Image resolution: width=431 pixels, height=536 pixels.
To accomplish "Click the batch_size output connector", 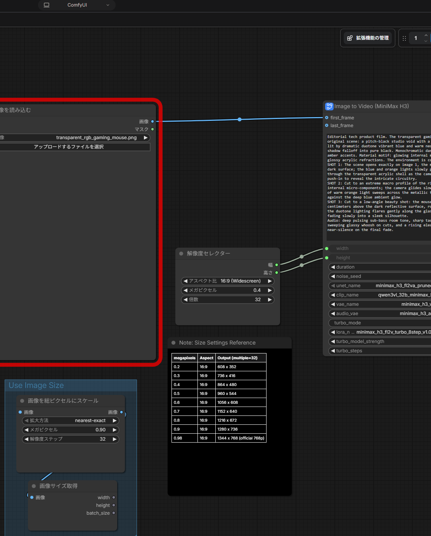I will tap(114, 513).
